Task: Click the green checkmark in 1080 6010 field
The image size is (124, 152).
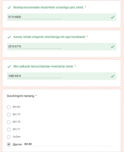Action: (x=112, y=76)
